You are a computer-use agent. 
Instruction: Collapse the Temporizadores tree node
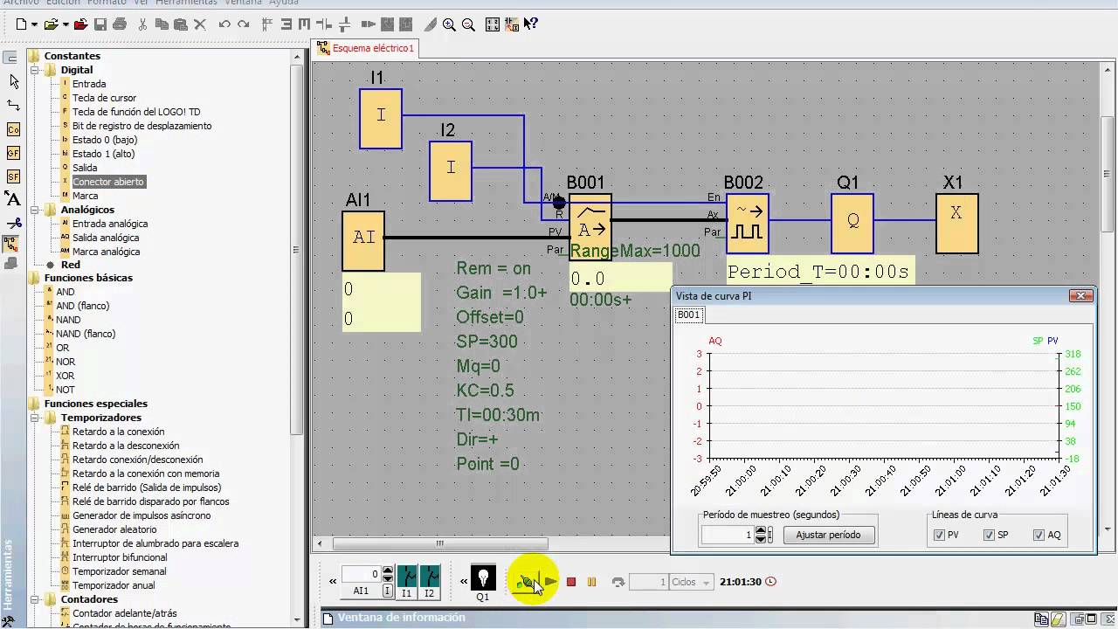coord(36,418)
